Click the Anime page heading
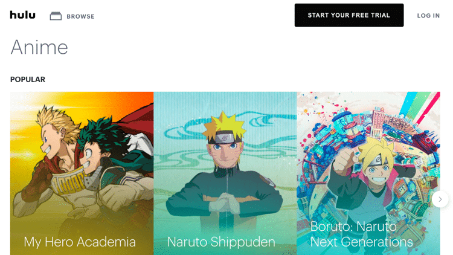The width and height of the screenshot is (453, 255). 39,47
